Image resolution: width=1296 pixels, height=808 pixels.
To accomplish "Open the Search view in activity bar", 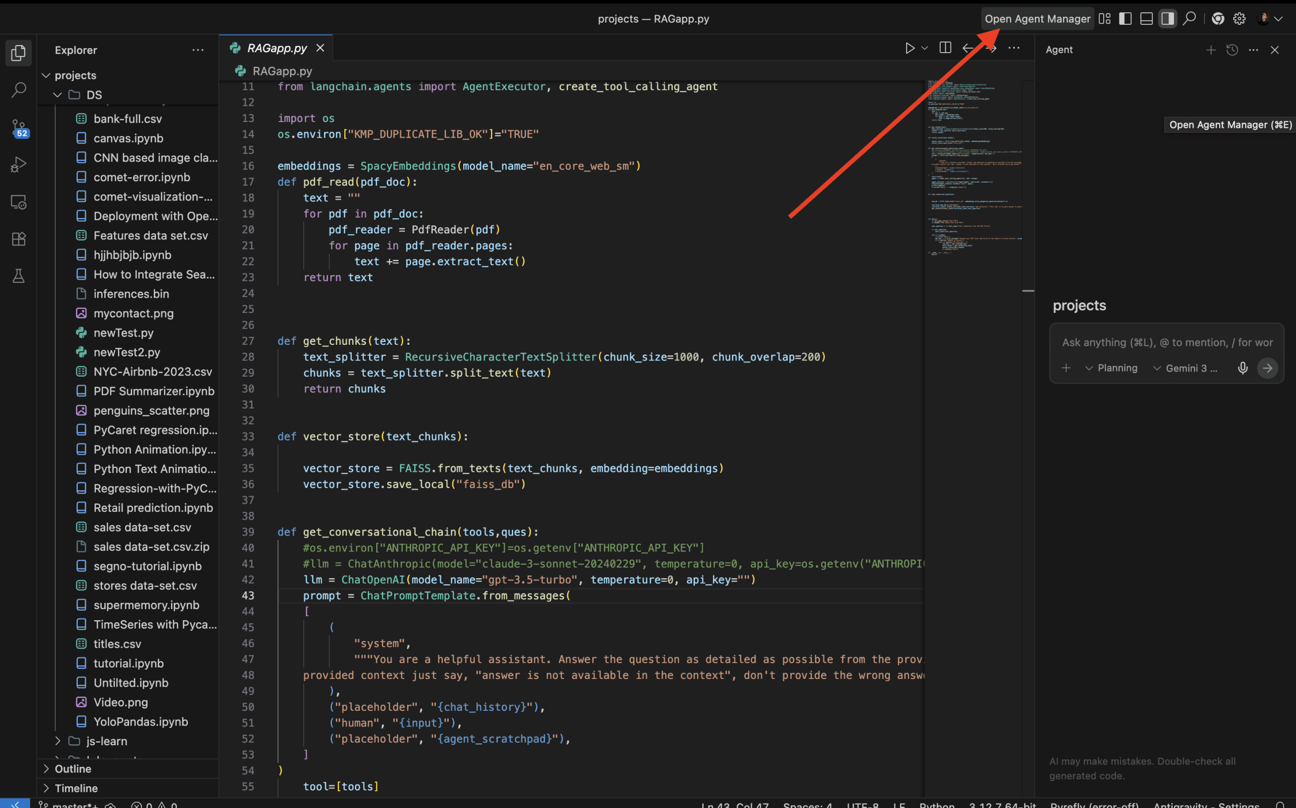I will point(19,90).
